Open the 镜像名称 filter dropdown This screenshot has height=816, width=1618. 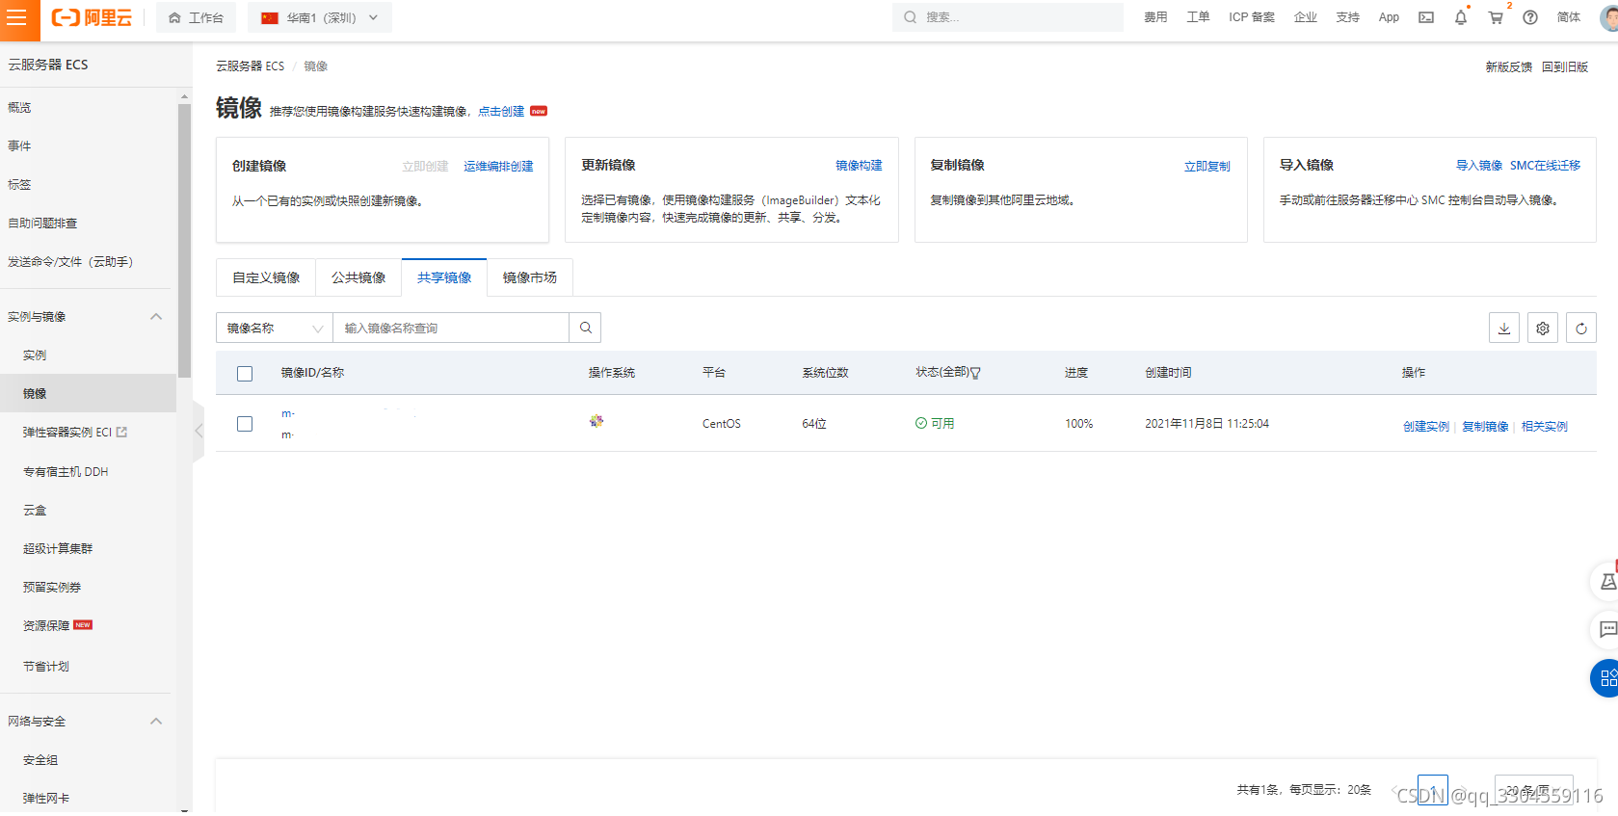coord(275,329)
